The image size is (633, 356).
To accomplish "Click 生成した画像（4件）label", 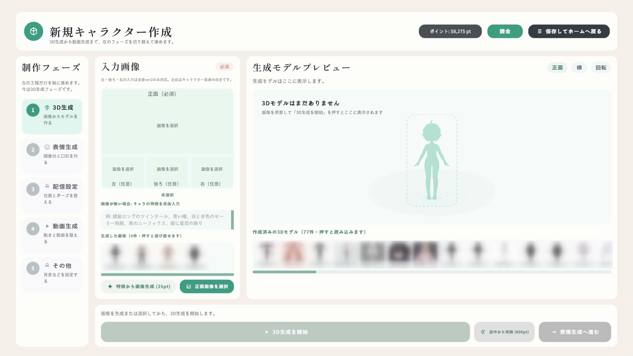I will coord(141,236).
